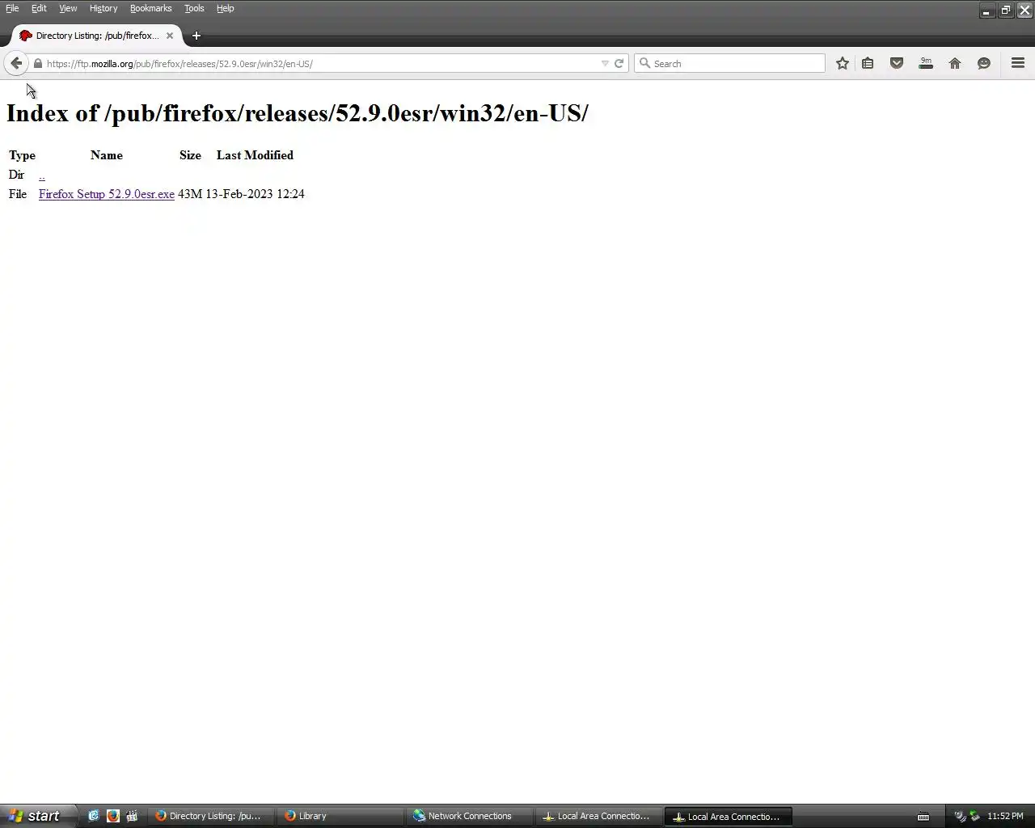Open the media player quick launch icon
Viewport: 1035px width, 828px height.
(x=132, y=816)
